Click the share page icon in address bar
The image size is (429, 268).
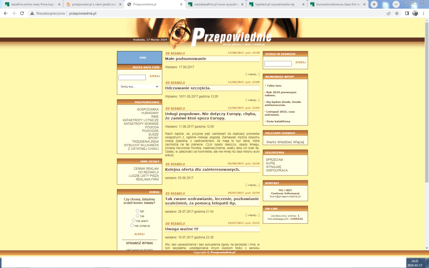pos(389,13)
